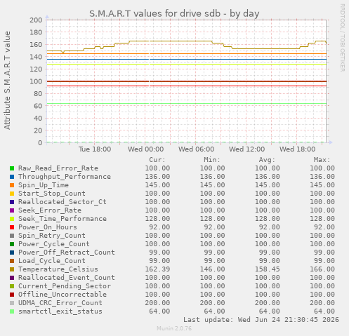The width and height of the screenshot is (349, 336).
Task: Click the Spin_Up_Time average value 145.00
Action: (x=268, y=185)
